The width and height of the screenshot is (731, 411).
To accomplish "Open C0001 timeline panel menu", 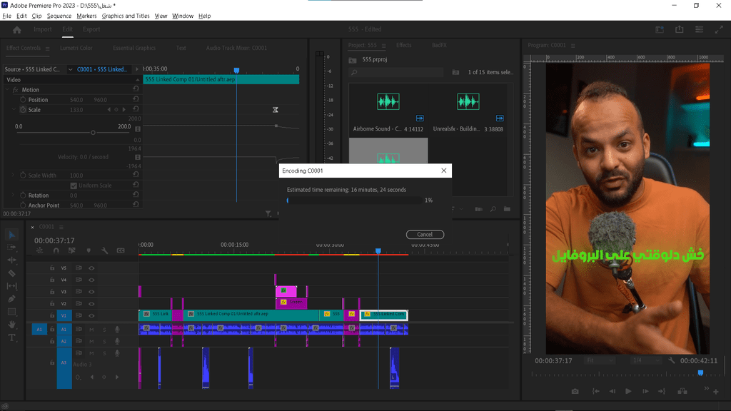I will click(x=61, y=227).
